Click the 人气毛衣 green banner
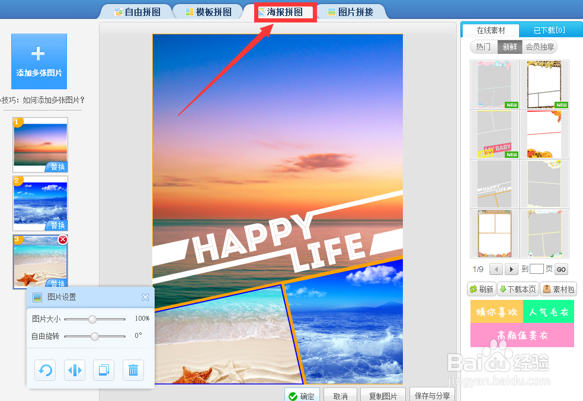This screenshot has width=583, height=401. 549,312
